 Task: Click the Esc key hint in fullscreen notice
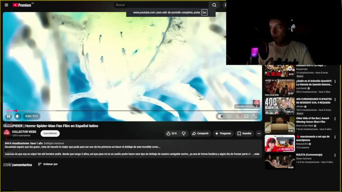click(204, 12)
